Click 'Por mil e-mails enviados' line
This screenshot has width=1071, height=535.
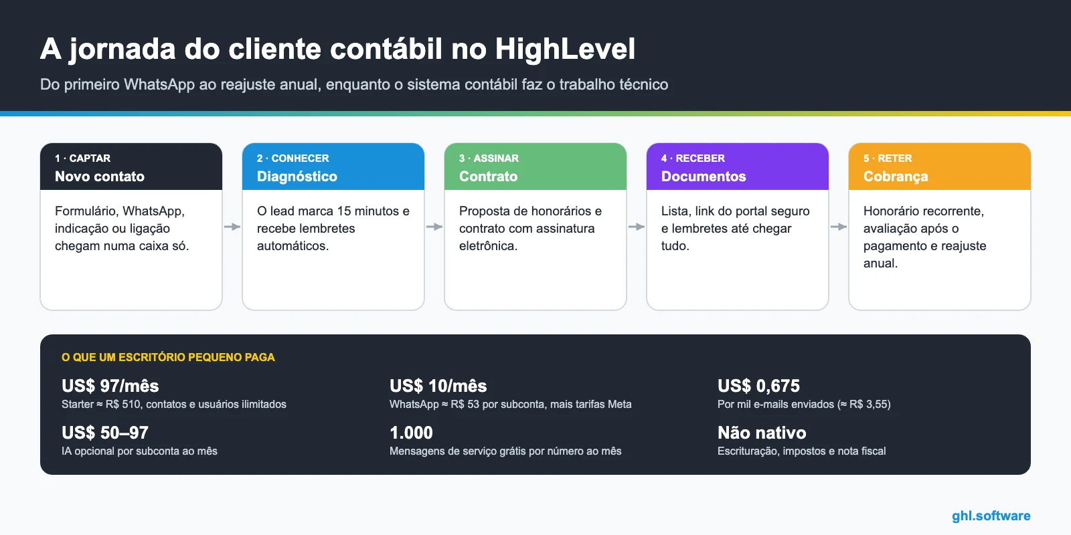pos(804,404)
